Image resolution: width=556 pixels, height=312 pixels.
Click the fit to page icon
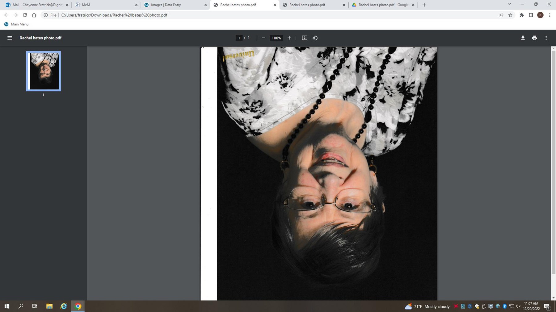(304, 38)
